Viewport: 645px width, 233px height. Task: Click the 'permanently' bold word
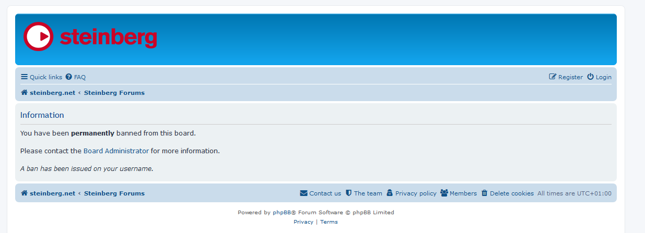92,133
